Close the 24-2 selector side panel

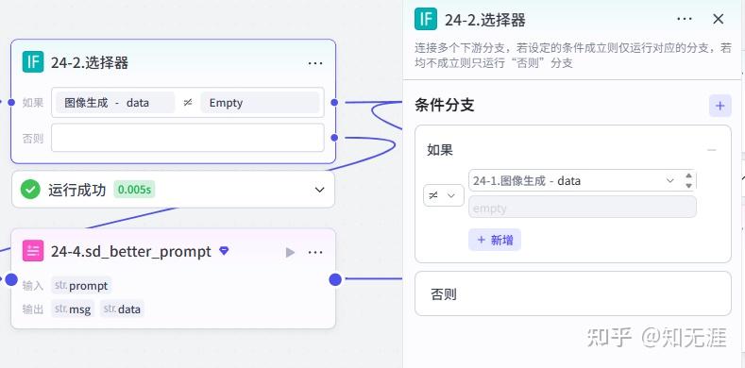click(x=719, y=19)
